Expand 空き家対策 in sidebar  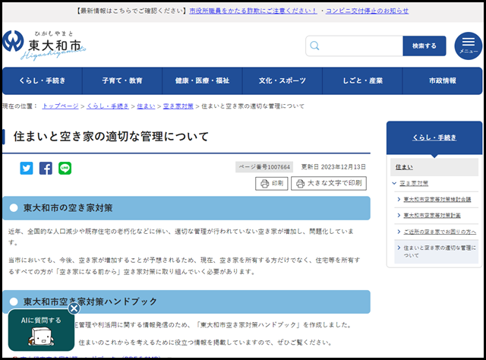(414, 183)
